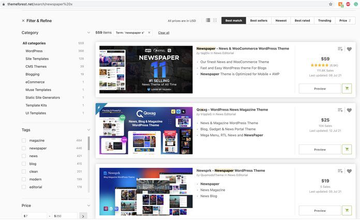Favorite the Newsprk theme
This screenshot has height=220, width=360.
tap(349, 171)
